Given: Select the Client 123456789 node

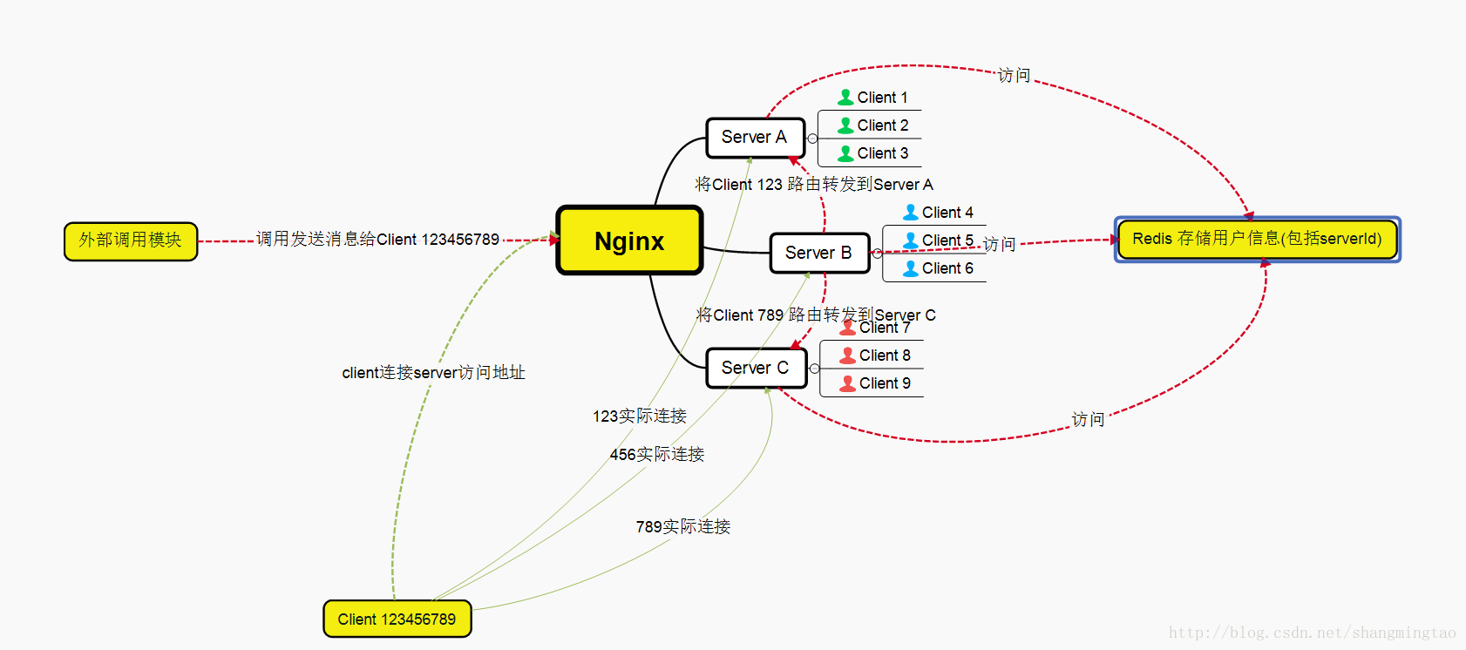Looking at the screenshot, I should [397, 619].
